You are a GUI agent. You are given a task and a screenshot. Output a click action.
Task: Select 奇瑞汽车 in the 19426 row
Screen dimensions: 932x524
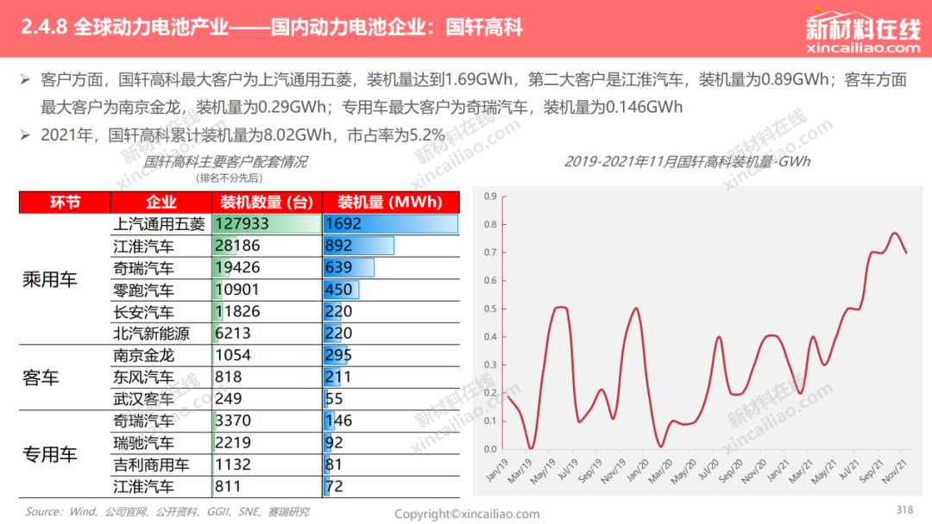[144, 268]
